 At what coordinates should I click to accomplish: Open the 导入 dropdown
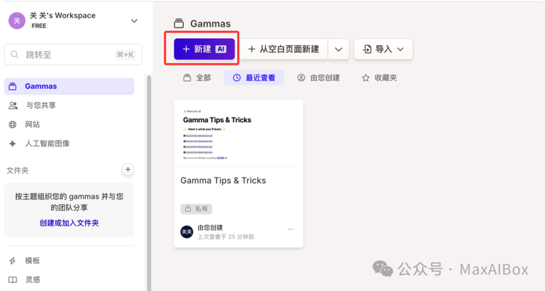click(384, 49)
